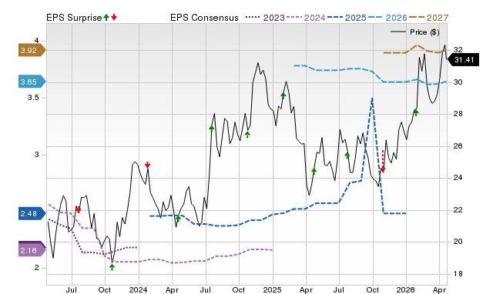Select the green EPS beat marker after July 2025
The image size is (493, 294).
click(x=347, y=155)
